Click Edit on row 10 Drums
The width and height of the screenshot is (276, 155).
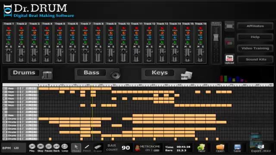pos(23,119)
